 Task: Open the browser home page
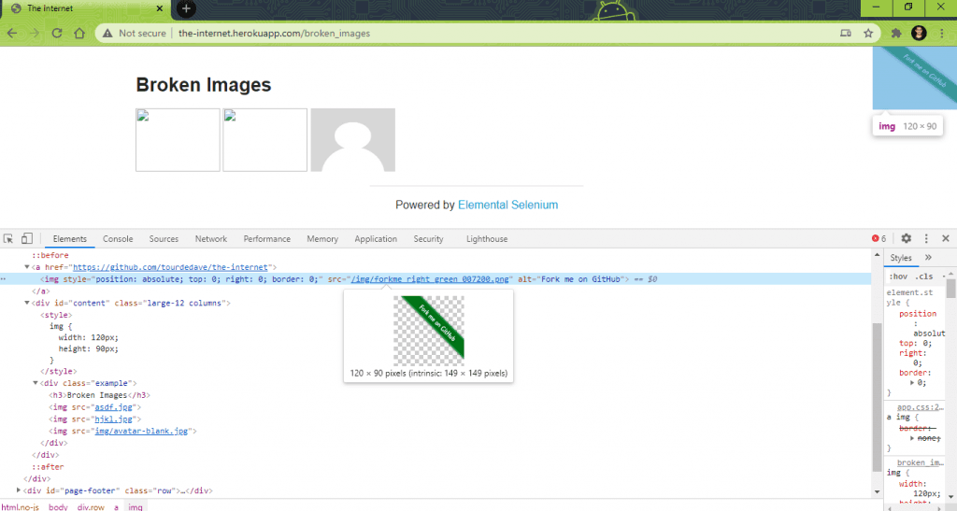pyautogui.click(x=79, y=33)
